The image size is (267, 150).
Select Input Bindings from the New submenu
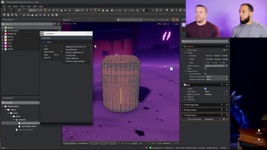pyautogui.click(x=71, y=50)
